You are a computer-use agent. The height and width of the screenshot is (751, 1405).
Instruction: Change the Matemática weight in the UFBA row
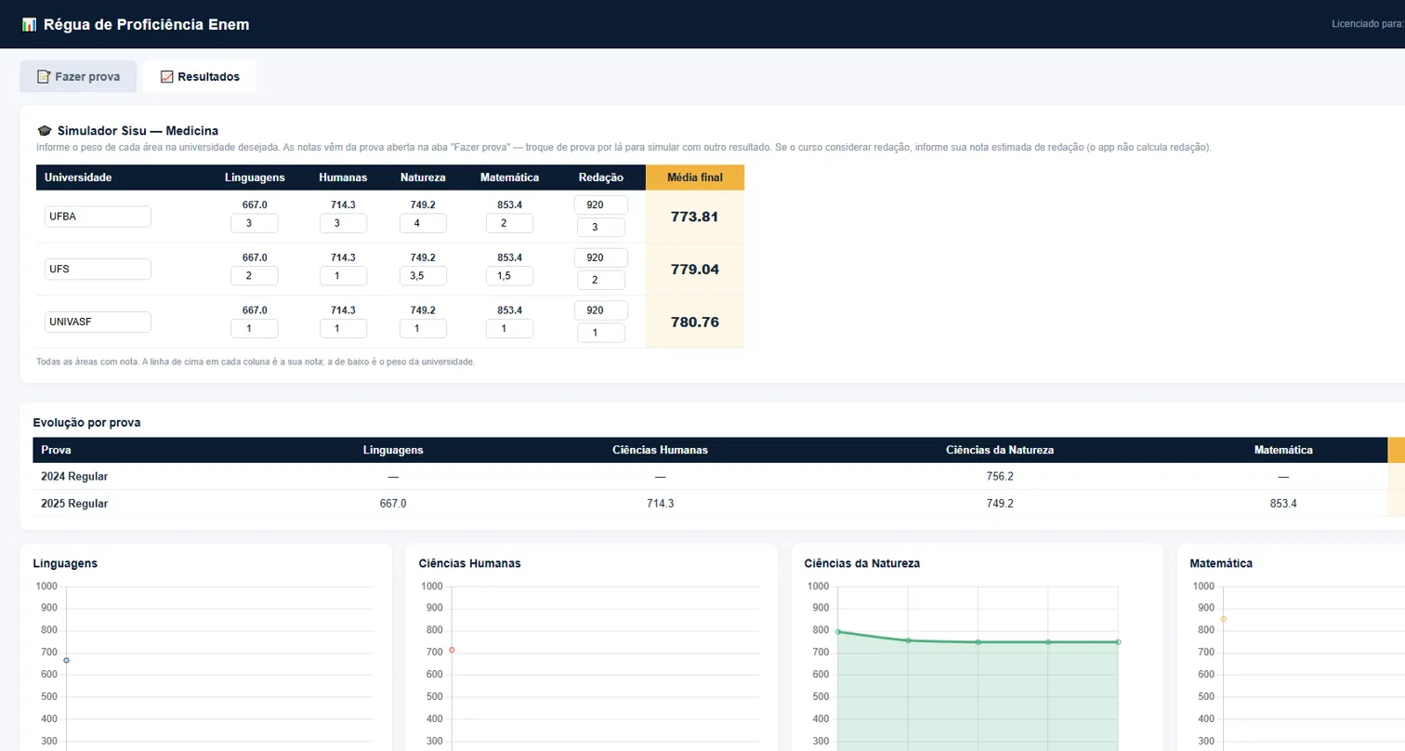[x=509, y=223]
